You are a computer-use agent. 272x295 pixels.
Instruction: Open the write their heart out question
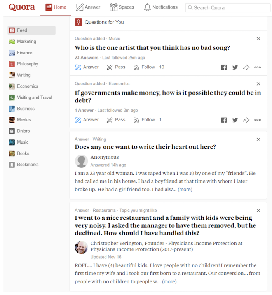pos(145,147)
